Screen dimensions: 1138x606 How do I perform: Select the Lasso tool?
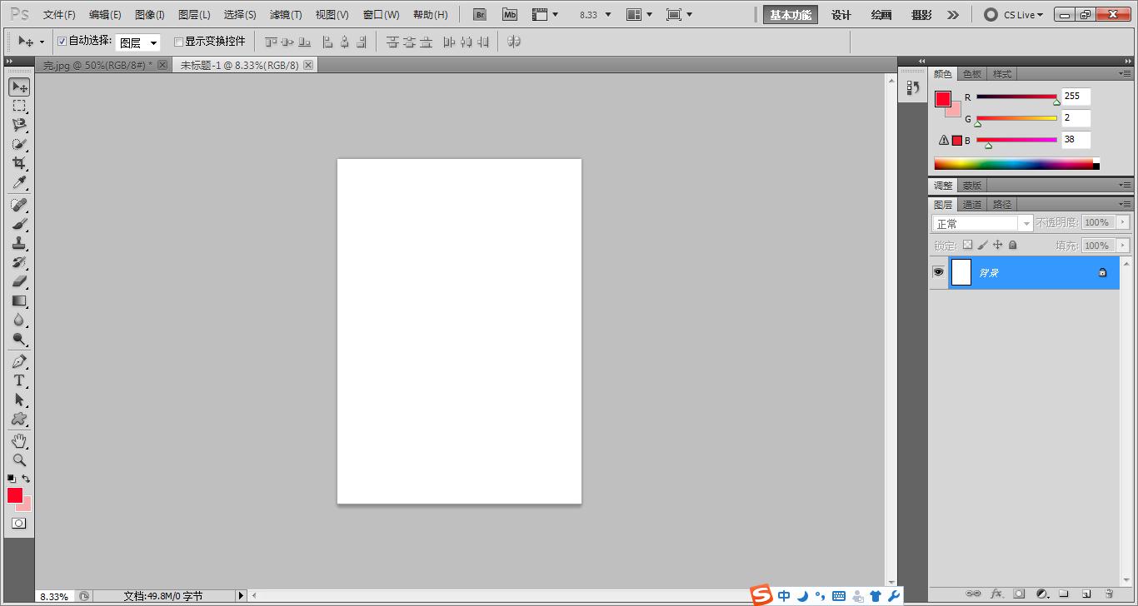point(19,125)
